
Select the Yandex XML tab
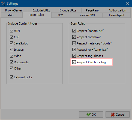tap(88, 15)
